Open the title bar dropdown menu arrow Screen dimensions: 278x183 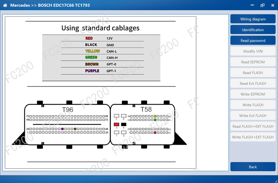click(x=252, y=5)
